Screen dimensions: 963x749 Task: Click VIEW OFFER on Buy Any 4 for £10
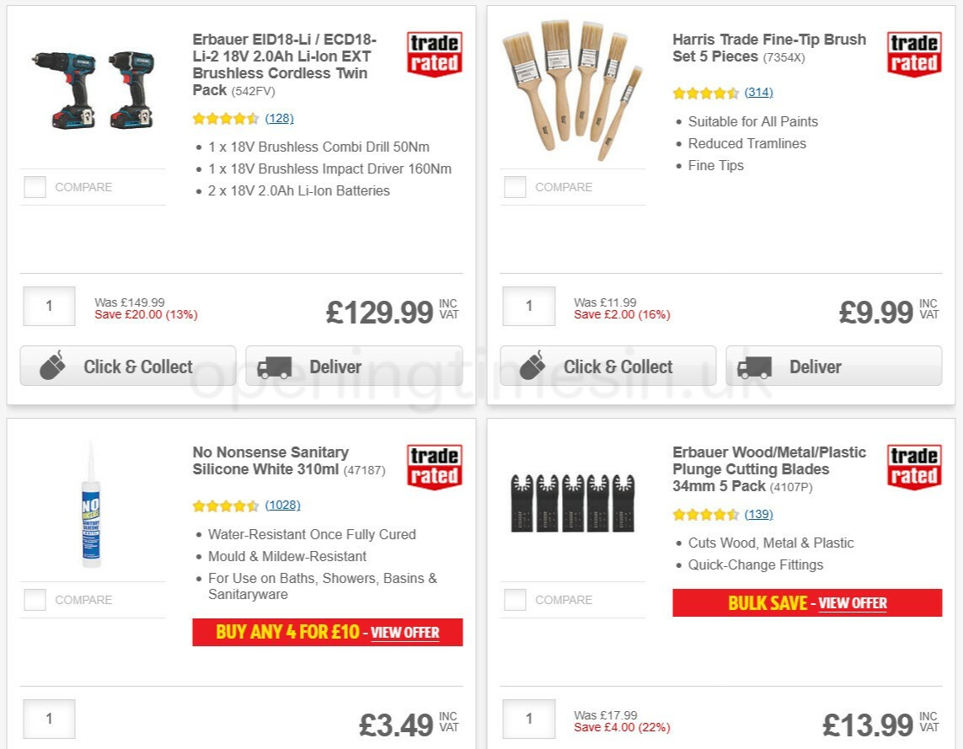(x=405, y=633)
